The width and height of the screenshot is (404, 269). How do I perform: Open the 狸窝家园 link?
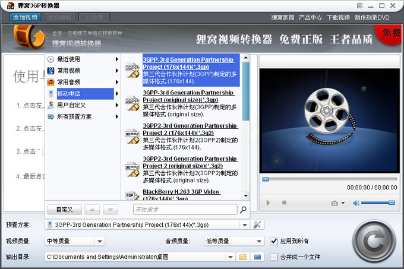pos(282,17)
